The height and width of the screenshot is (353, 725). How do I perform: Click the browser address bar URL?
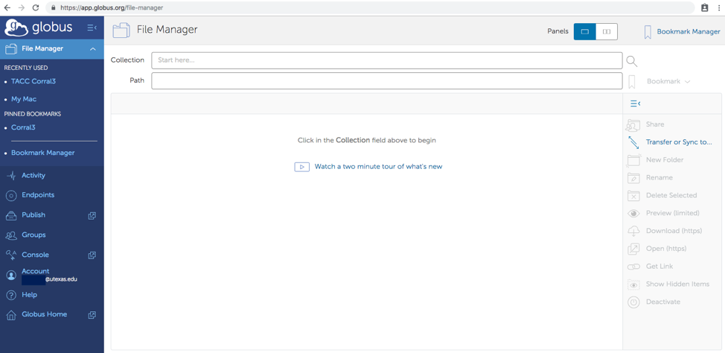[112, 8]
